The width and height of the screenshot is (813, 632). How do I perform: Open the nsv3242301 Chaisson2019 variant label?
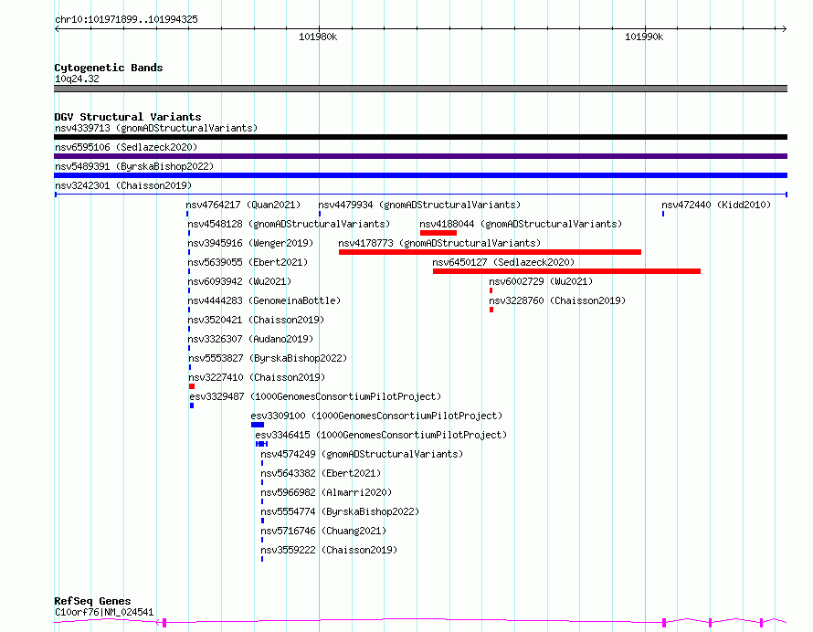point(123,185)
